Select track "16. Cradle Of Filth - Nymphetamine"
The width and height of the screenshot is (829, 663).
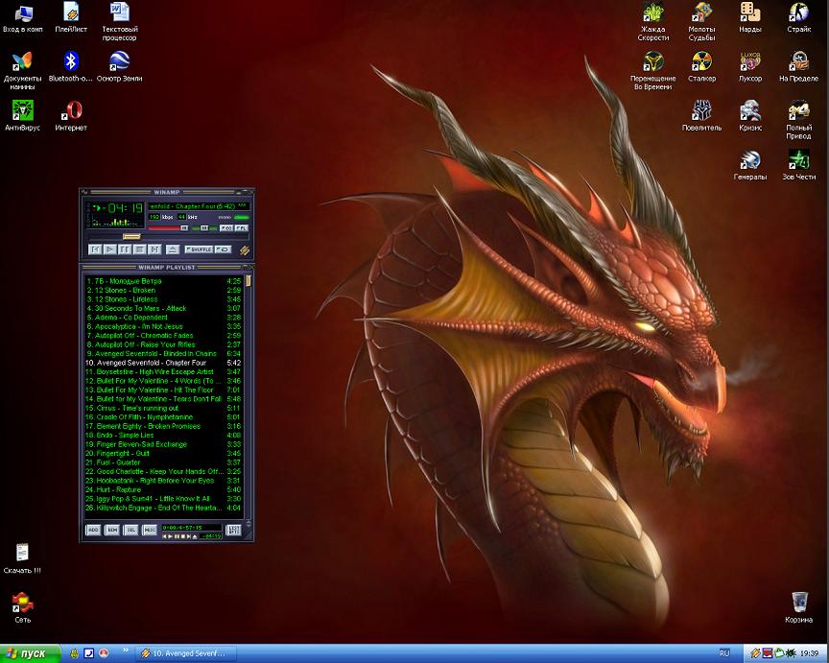click(163, 417)
